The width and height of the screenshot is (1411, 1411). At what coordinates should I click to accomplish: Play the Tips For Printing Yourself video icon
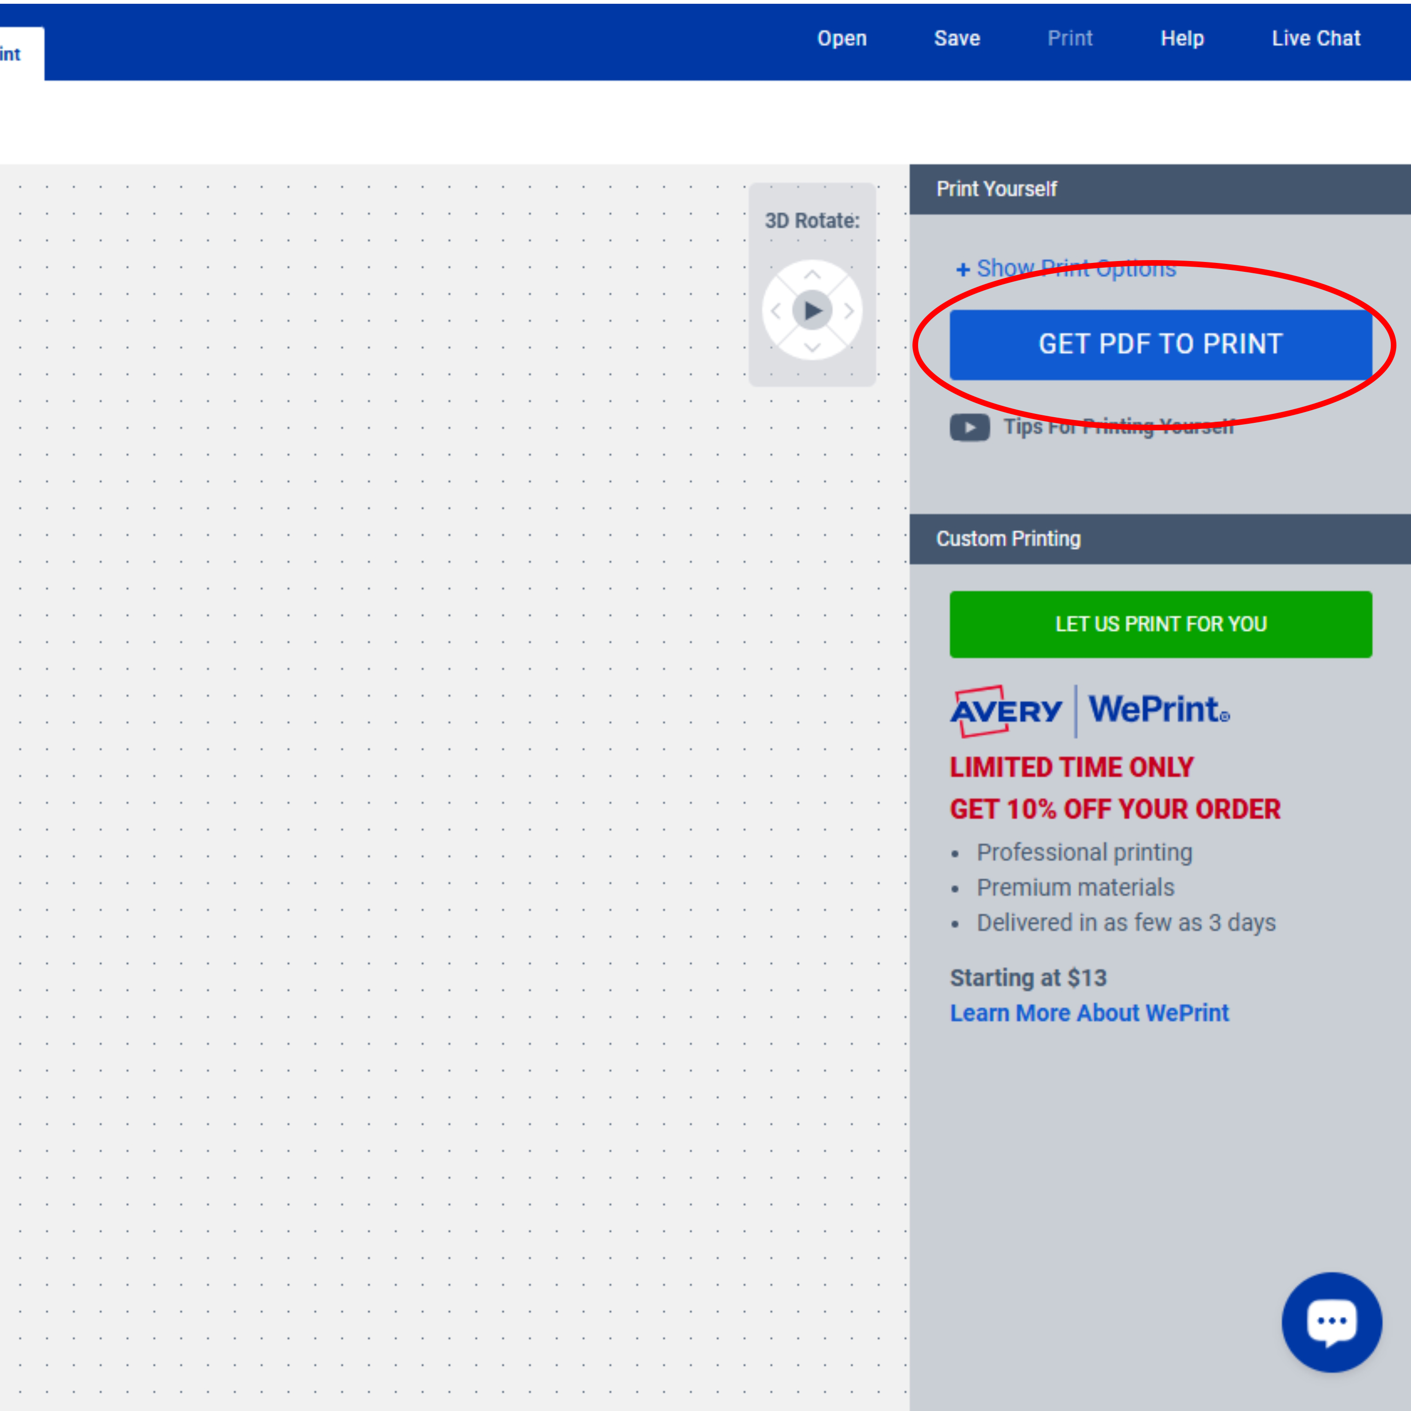pos(970,427)
